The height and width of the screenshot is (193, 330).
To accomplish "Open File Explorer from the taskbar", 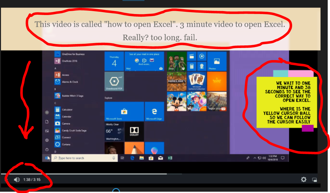I will 141,158.
